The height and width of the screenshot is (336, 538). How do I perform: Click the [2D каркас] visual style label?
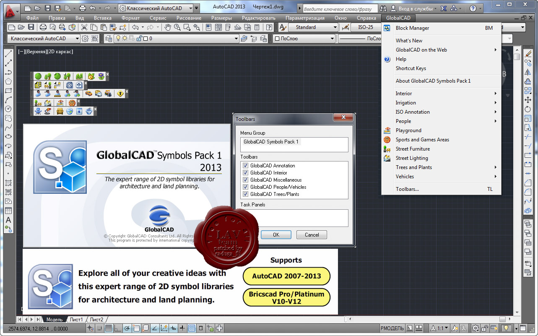pyautogui.click(x=60, y=52)
